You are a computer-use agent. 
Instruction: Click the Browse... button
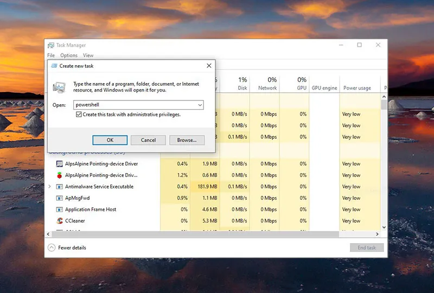(x=187, y=140)
